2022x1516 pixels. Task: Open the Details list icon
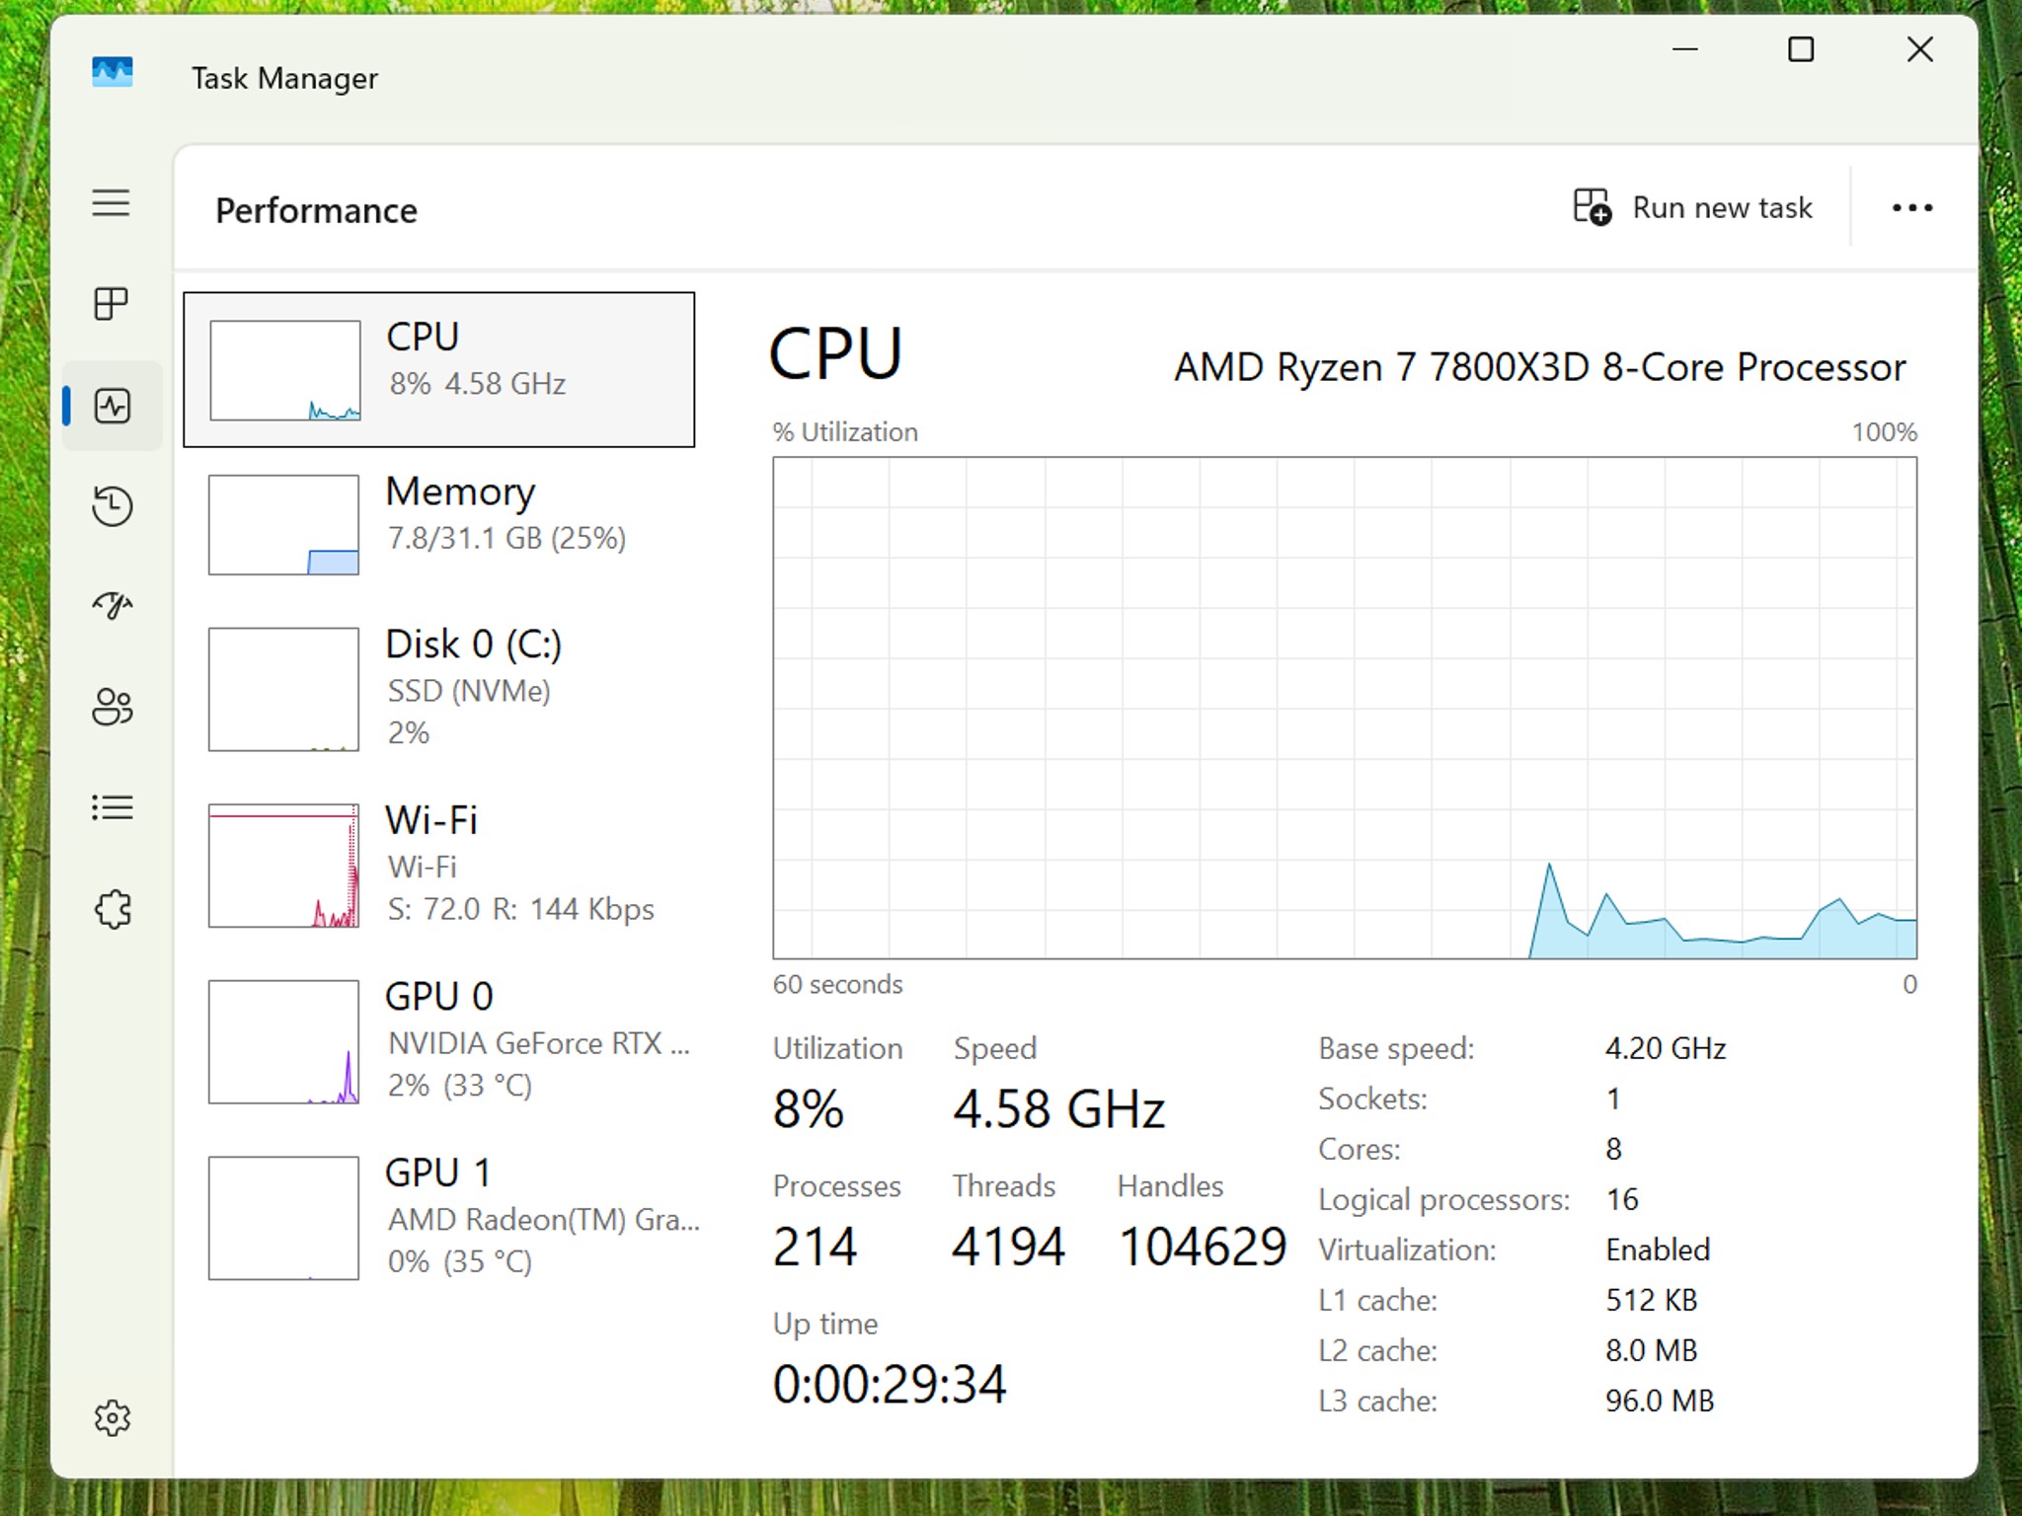[x=112, y=808]
